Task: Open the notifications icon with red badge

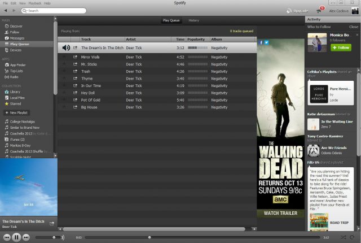Action: pyautogui.click(x=321, y=10)
